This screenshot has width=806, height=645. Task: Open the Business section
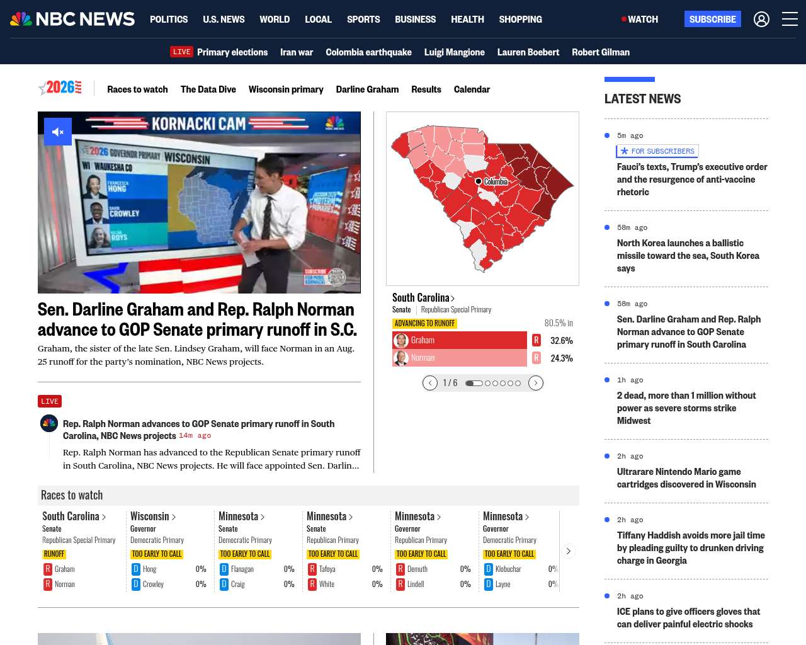415,20
